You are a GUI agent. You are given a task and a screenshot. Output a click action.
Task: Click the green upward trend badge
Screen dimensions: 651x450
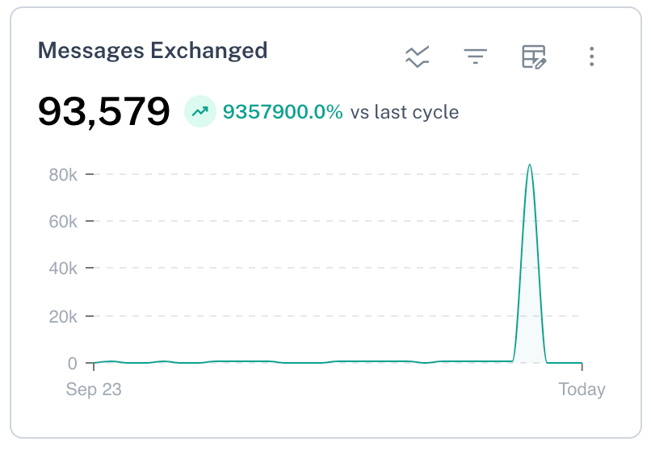[199, 111]
